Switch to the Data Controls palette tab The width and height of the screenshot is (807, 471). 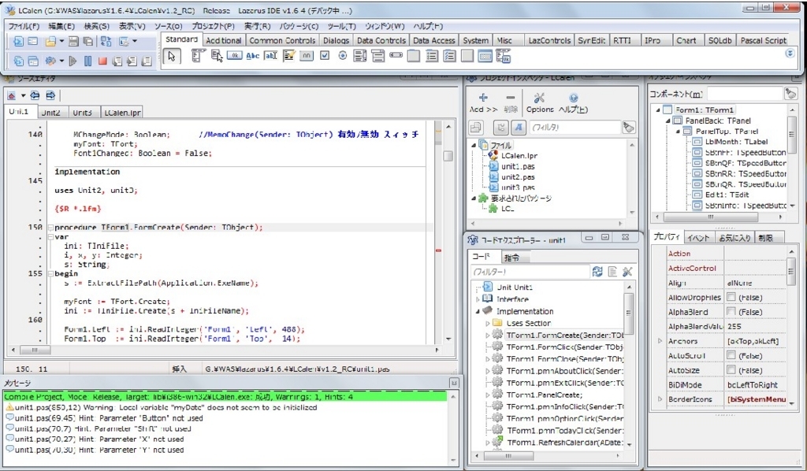(381, 40)
